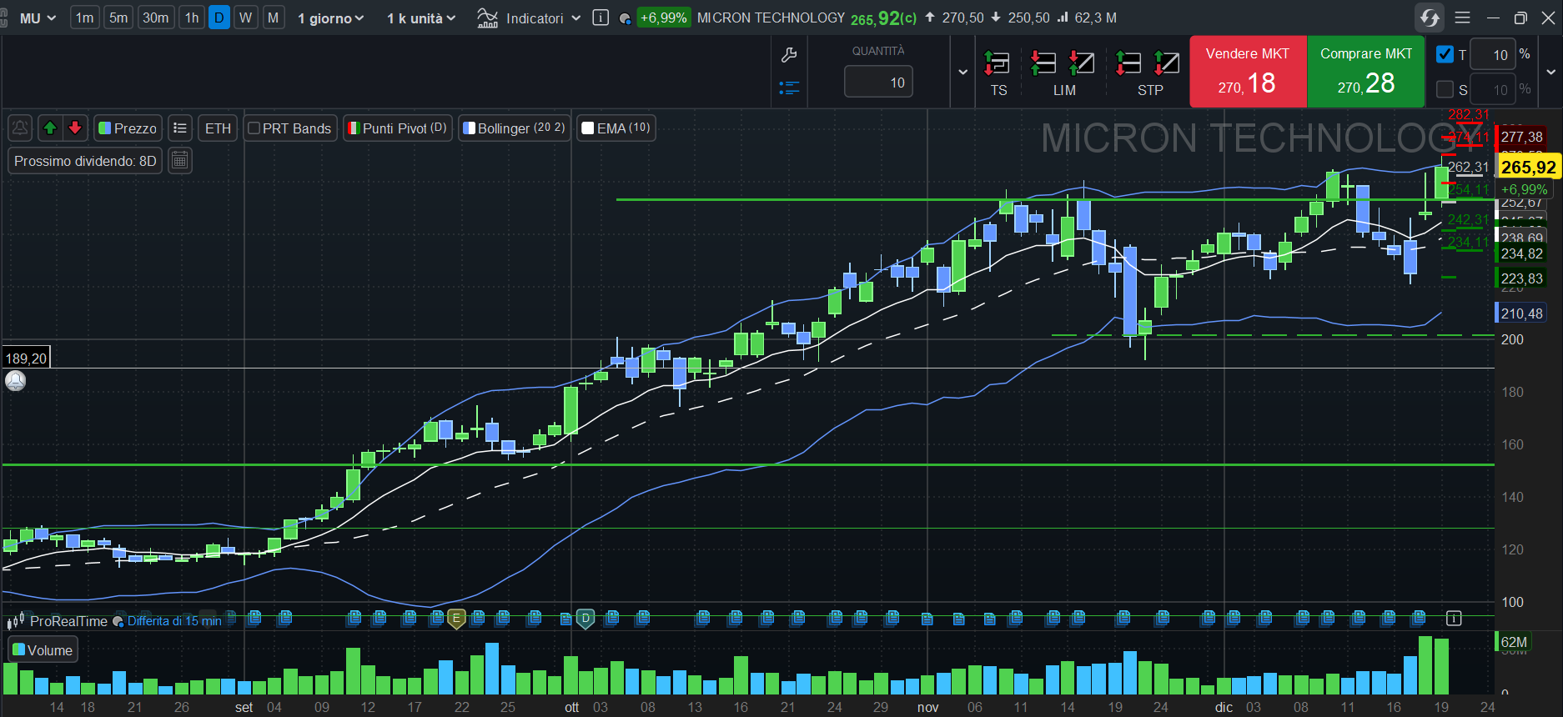Click the alert bell icon in chart toolbar

pos(20,128)
